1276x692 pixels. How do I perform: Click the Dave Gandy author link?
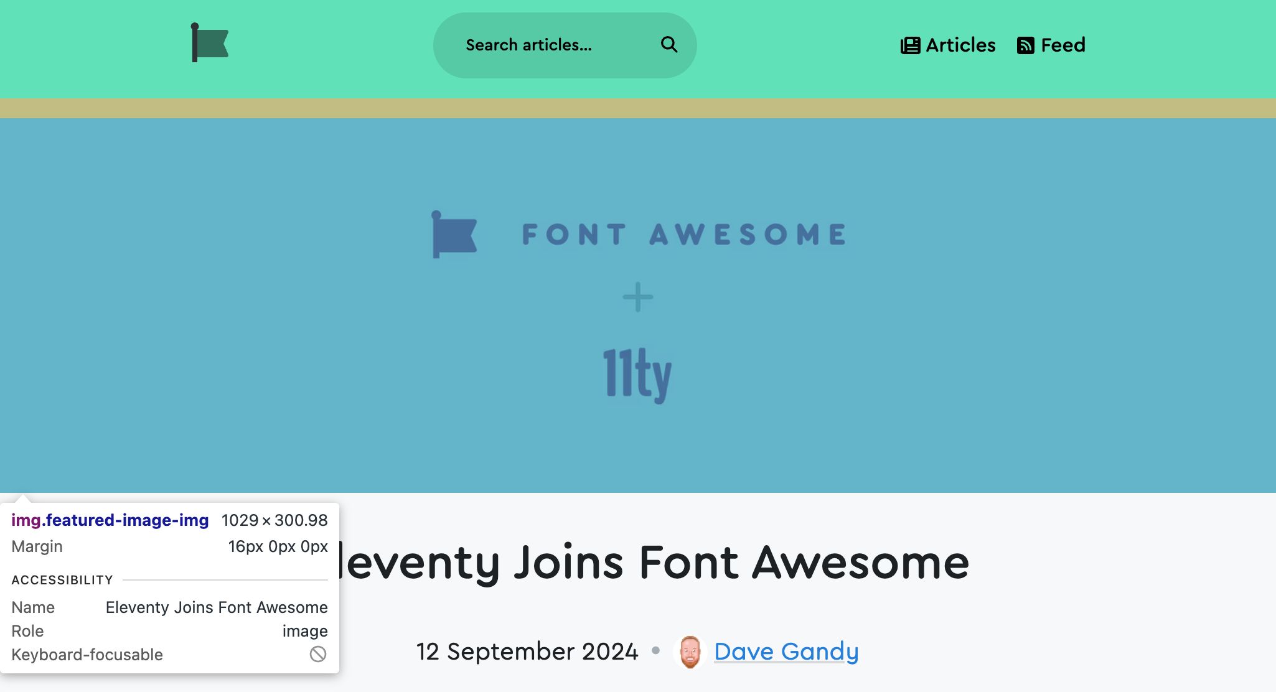(784, 651)
